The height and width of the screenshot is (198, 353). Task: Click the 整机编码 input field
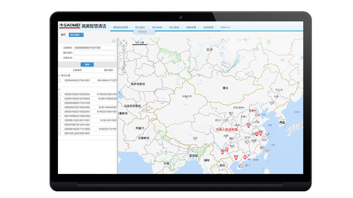click(x=94, y=53)
